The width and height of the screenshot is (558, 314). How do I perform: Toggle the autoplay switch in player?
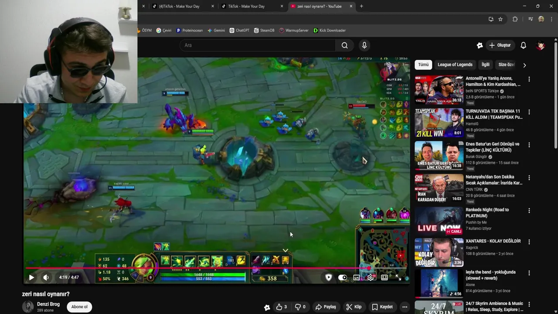pos(343,277)
